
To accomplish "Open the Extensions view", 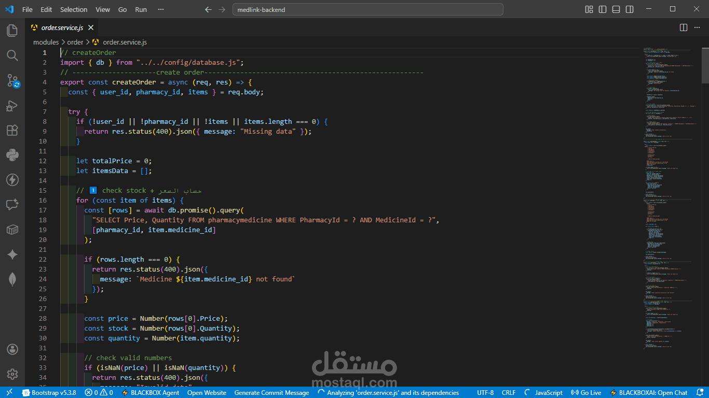I will 12,130.
